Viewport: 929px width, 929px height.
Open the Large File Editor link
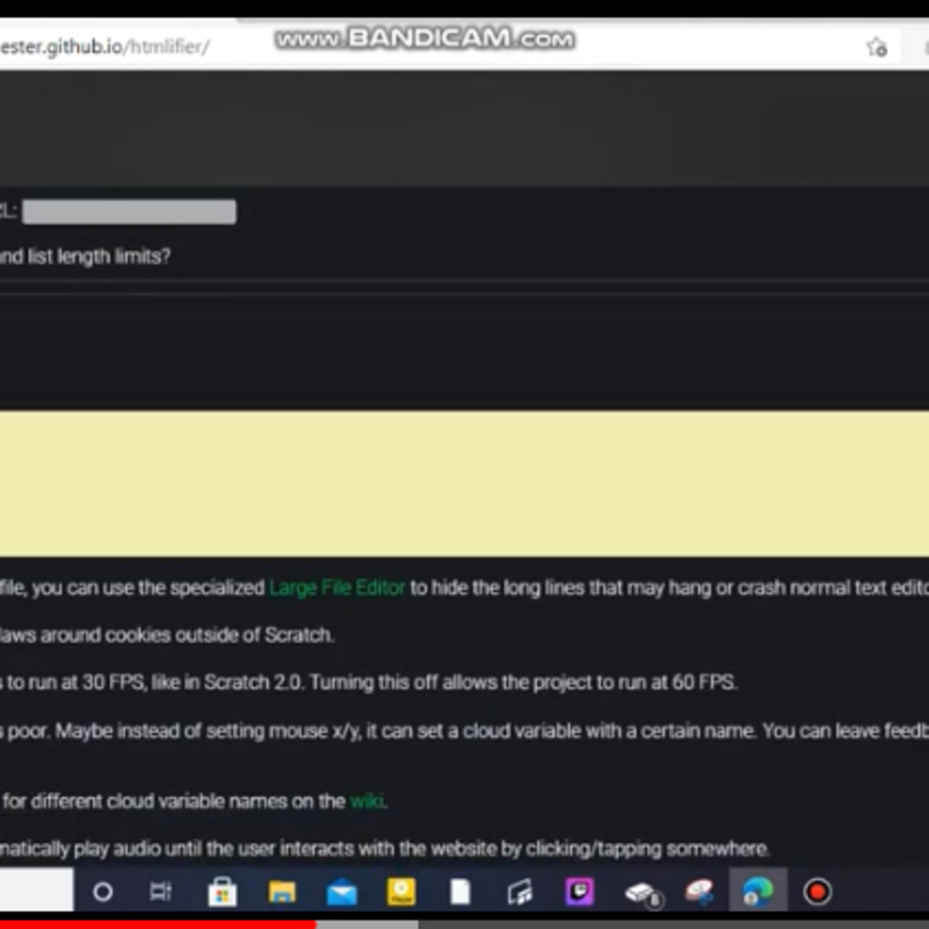[337, 588]
